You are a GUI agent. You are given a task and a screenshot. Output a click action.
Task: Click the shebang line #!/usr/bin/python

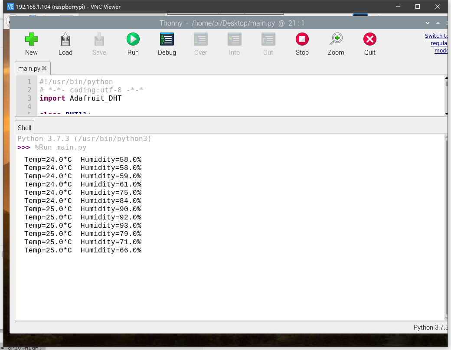(76, 82)
